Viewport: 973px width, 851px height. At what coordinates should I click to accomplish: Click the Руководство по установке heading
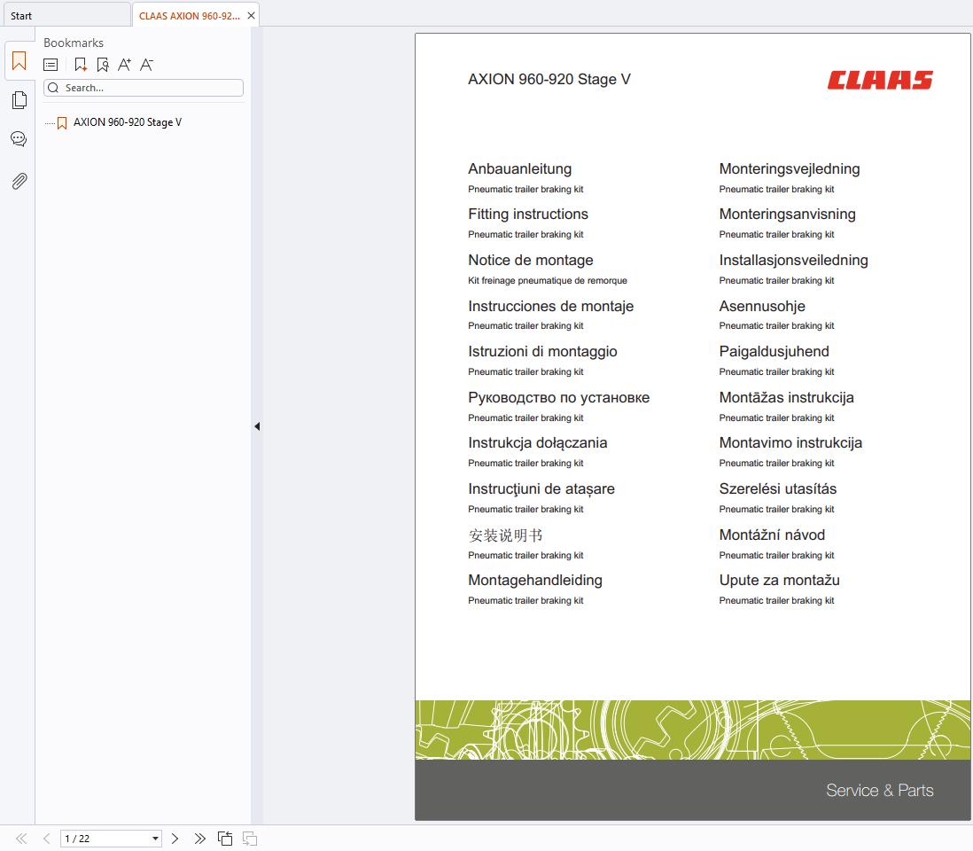click(558, 397)
